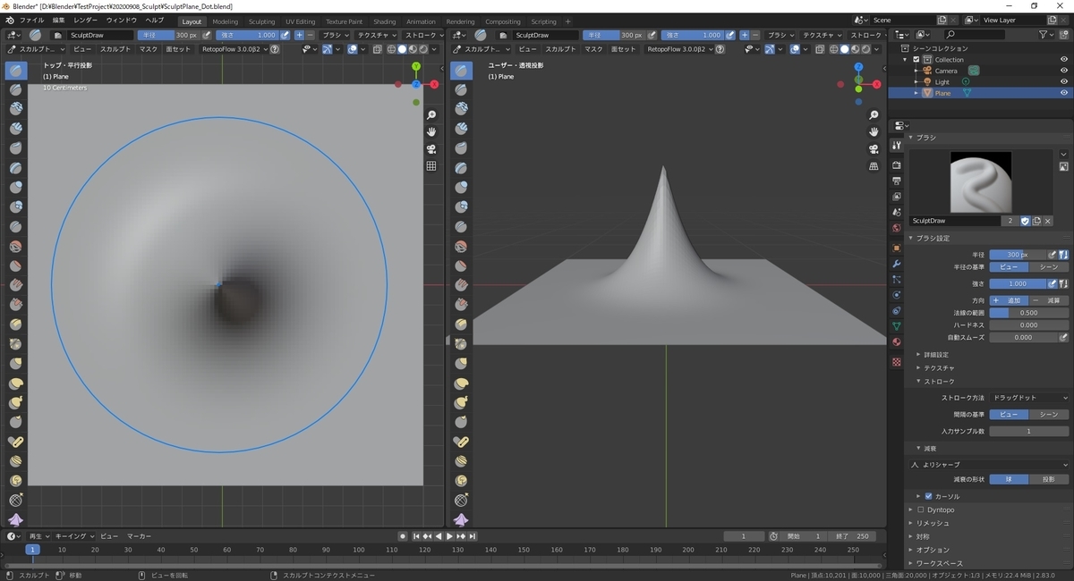Click the hand pan icon in right viewport
This screenshot has width=1074, height=581.
874,132
